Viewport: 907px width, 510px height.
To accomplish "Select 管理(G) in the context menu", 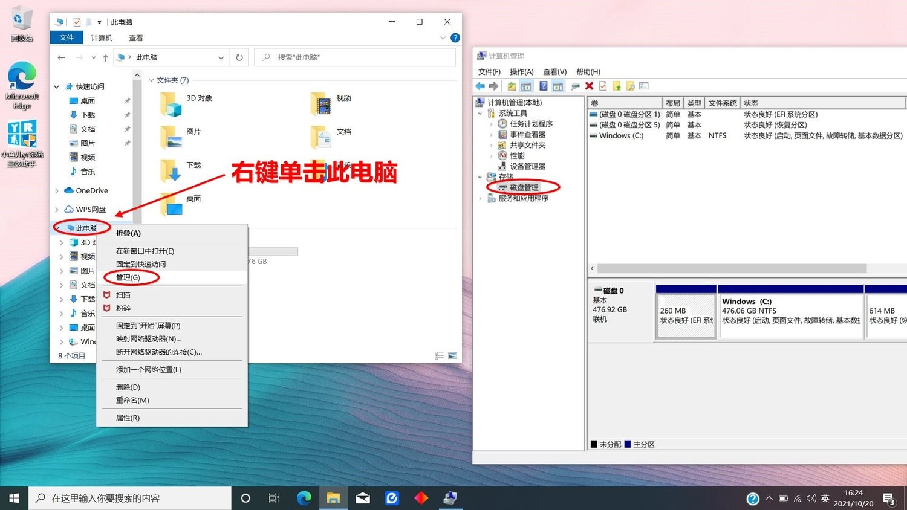I will [x=128, y=277].
